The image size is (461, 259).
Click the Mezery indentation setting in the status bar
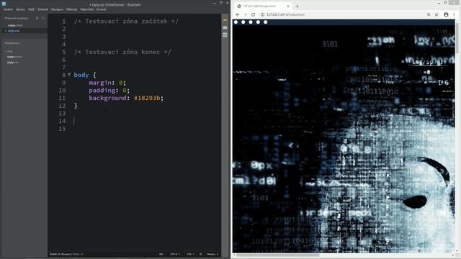pos(212,254)
